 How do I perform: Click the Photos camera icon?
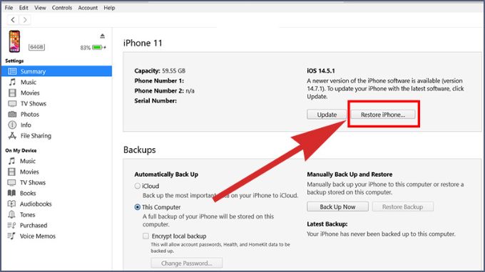click(x=12, y=114)
